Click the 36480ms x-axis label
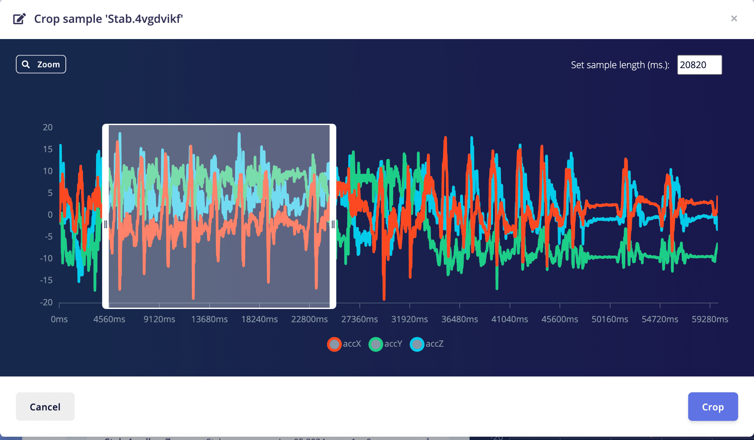The image size is (754, 440). (x=460, y=319)
